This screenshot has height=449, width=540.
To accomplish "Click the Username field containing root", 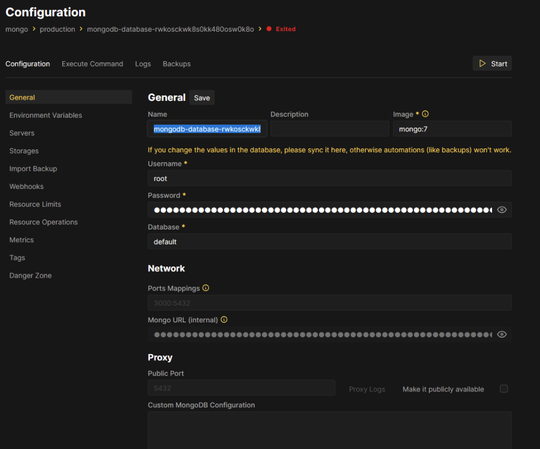I will 330,178.
